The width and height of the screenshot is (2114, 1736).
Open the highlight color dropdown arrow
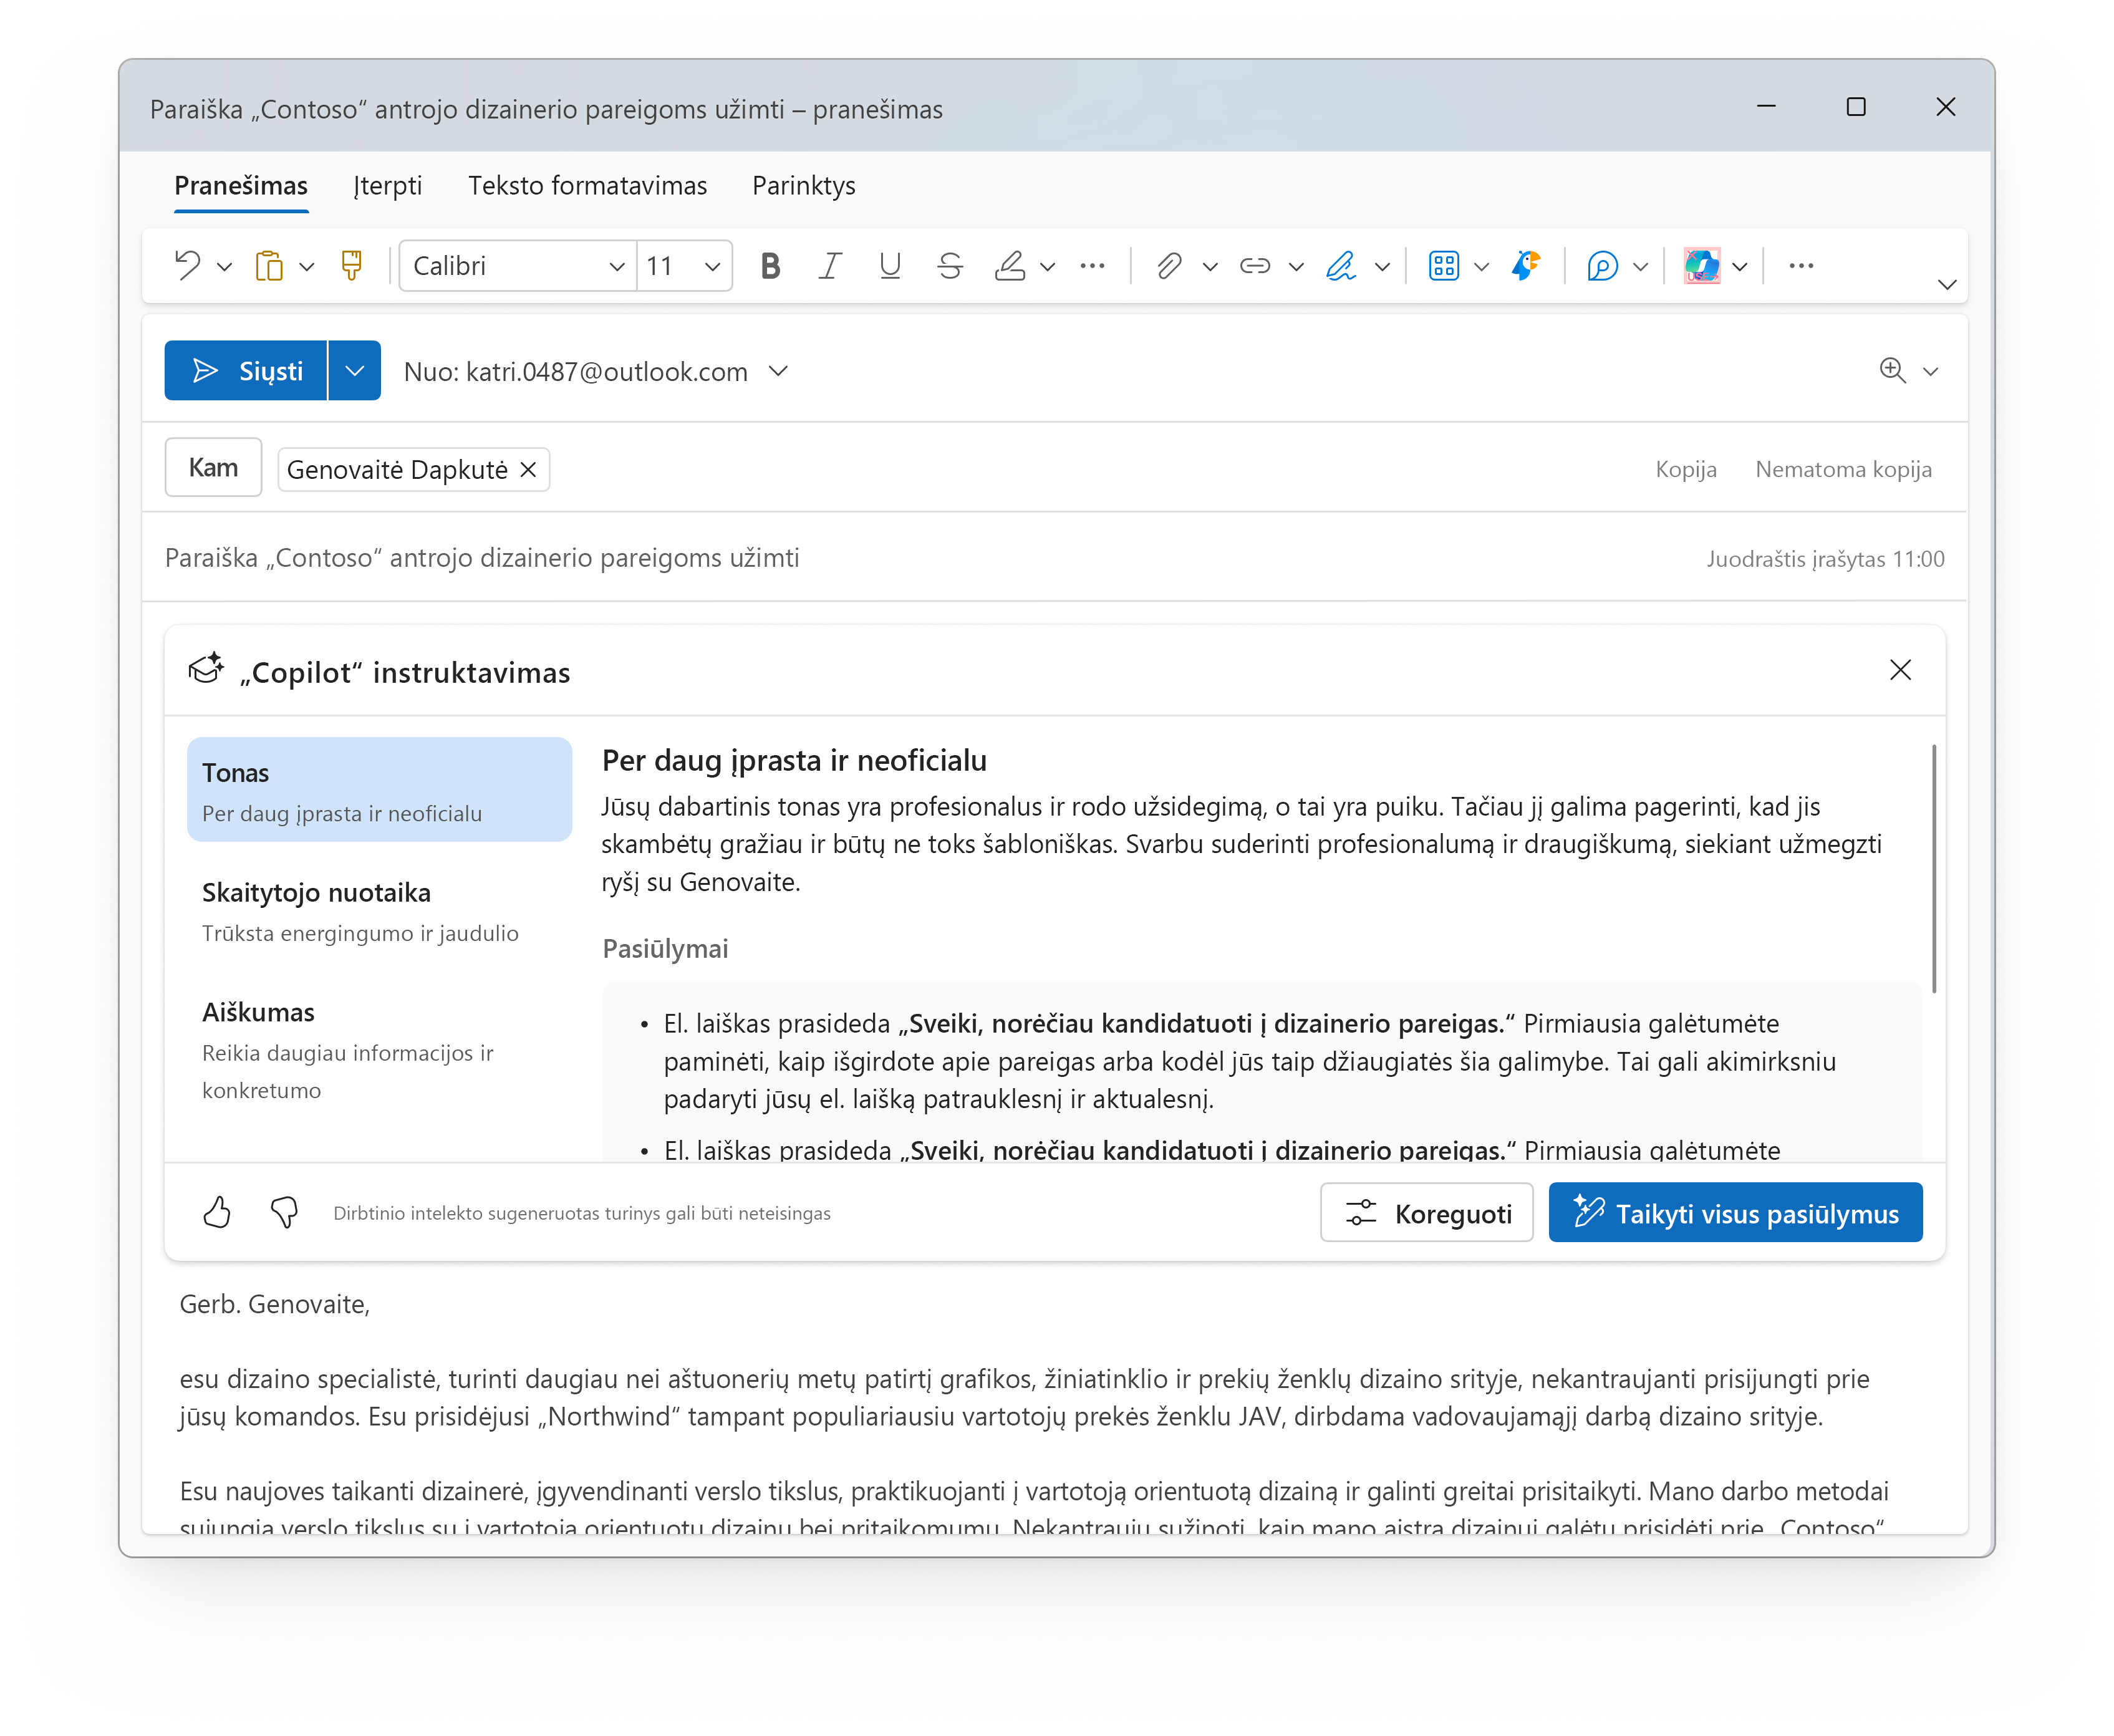[1047, 267]
